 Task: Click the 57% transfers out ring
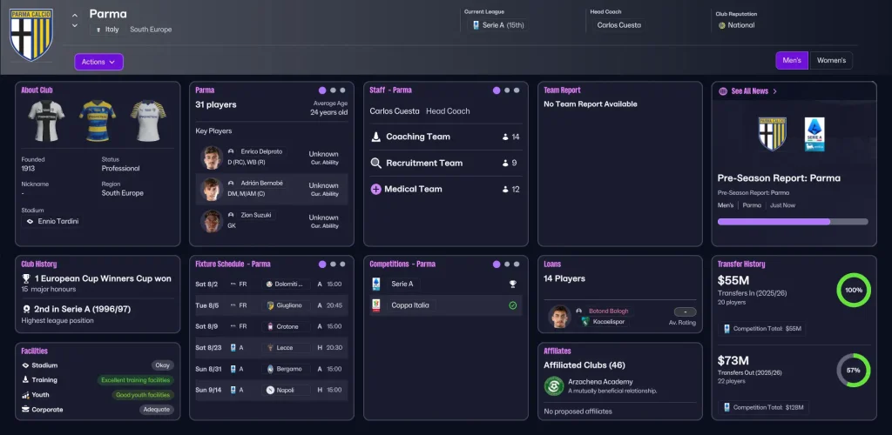point(854,371)
